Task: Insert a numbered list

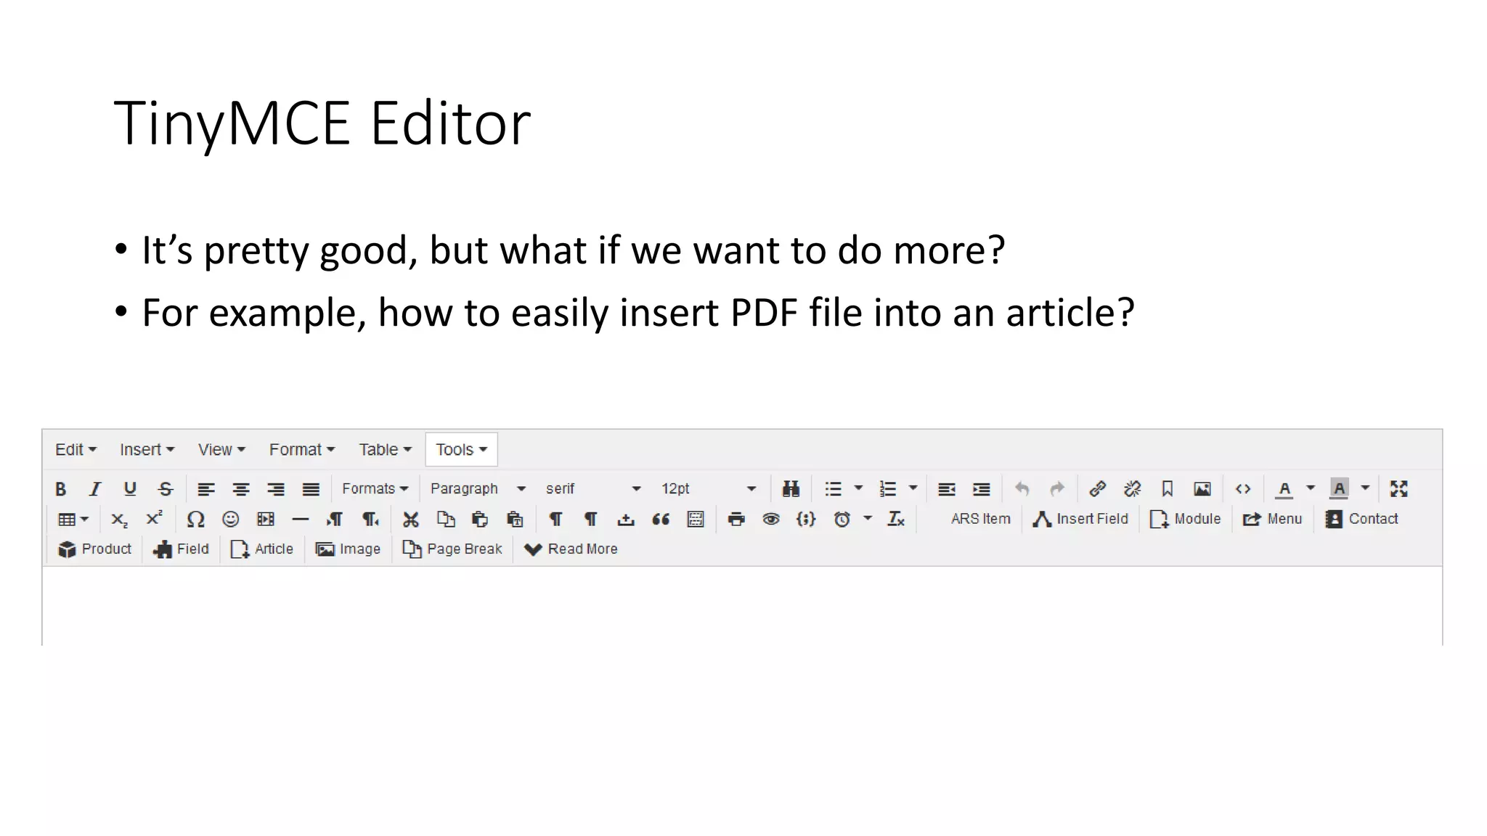Action: coord(887,489)
